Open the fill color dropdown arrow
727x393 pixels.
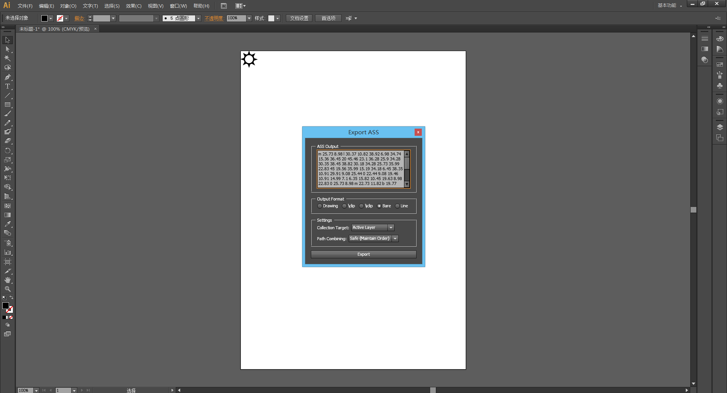tap(51, 18)
